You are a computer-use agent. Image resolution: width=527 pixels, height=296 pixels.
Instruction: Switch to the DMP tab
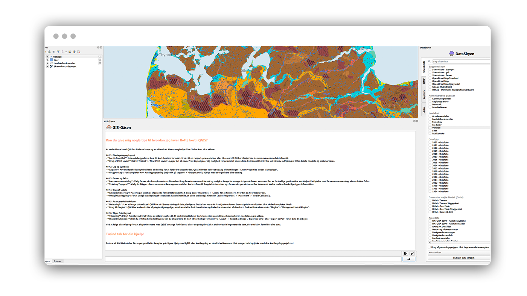pos(424,80)
